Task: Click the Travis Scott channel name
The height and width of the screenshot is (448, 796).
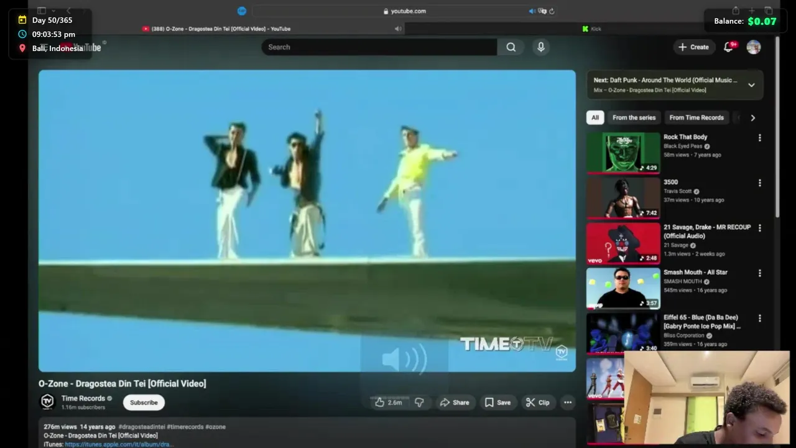Action: tap(677, 192)
